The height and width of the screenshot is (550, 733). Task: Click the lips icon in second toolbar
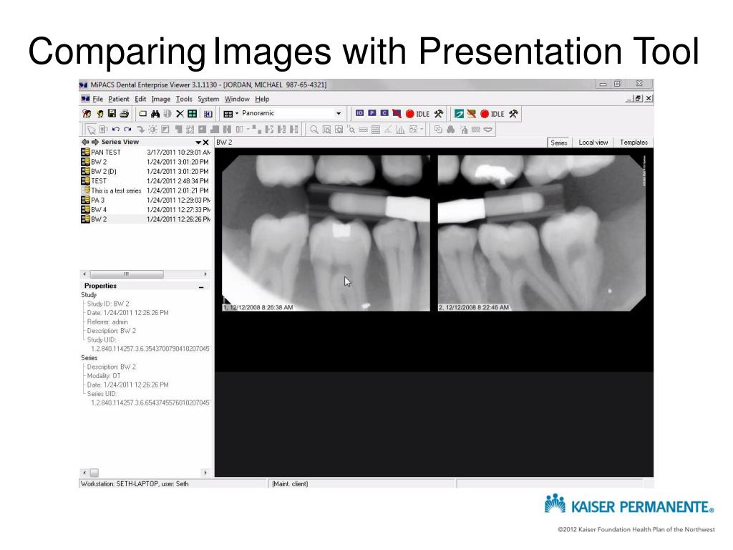(488, 130)
